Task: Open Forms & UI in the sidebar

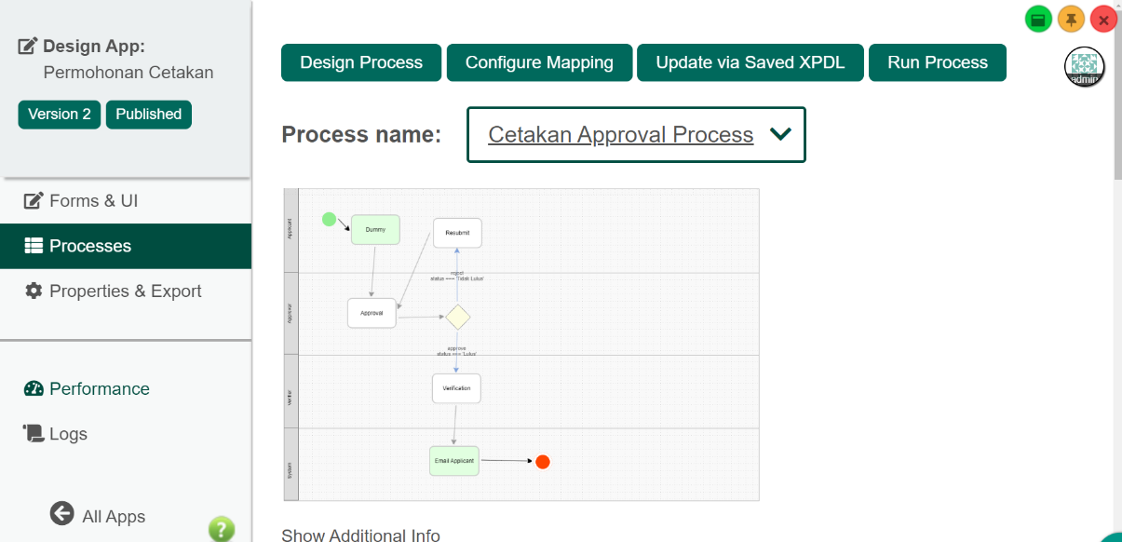Action: 93,201
